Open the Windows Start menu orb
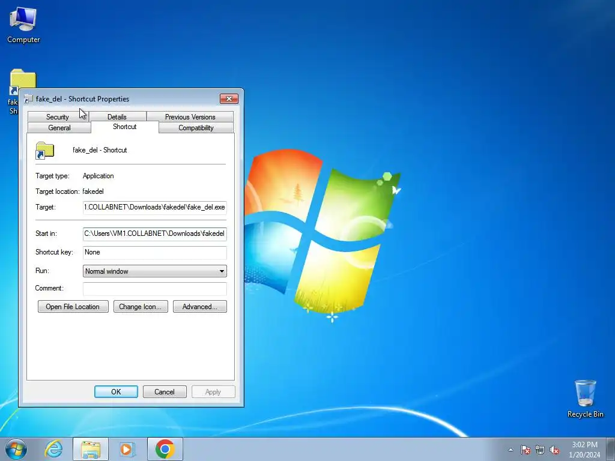This screenshot has height=461, width=615. (16, 449)
